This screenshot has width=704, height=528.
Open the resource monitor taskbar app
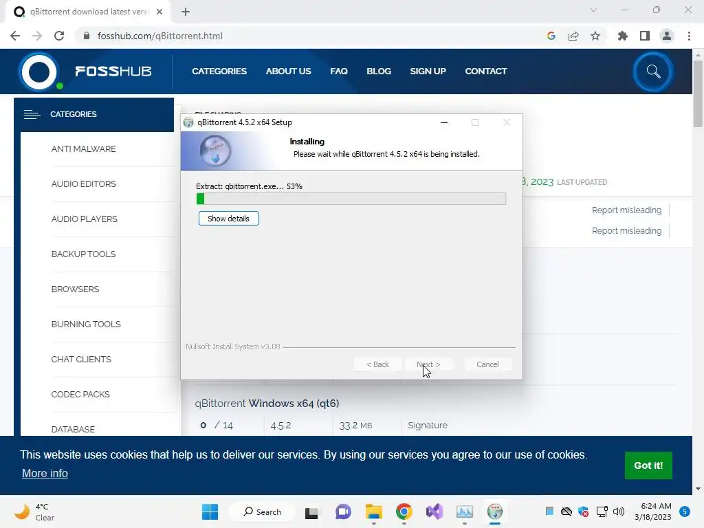(465, 511)
